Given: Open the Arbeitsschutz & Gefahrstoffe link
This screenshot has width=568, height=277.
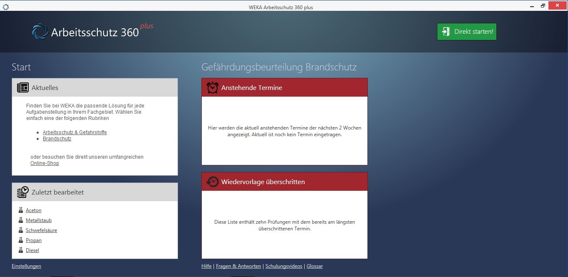Looking at the screenshot, I should (x=75, y=132).
